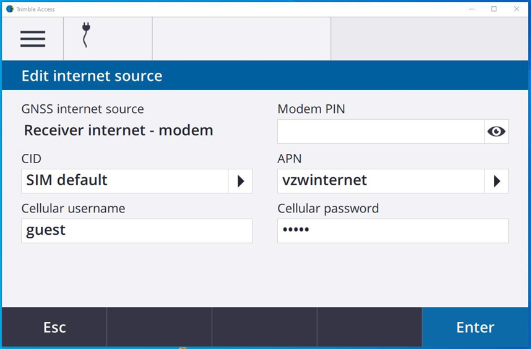Click the blank softkey left of Enter
Viewport: 531px width, 349px height.
pyautogui.click(x=369, y=327)
